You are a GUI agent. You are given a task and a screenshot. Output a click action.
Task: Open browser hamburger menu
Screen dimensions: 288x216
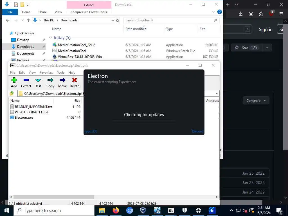pos(281,14)
